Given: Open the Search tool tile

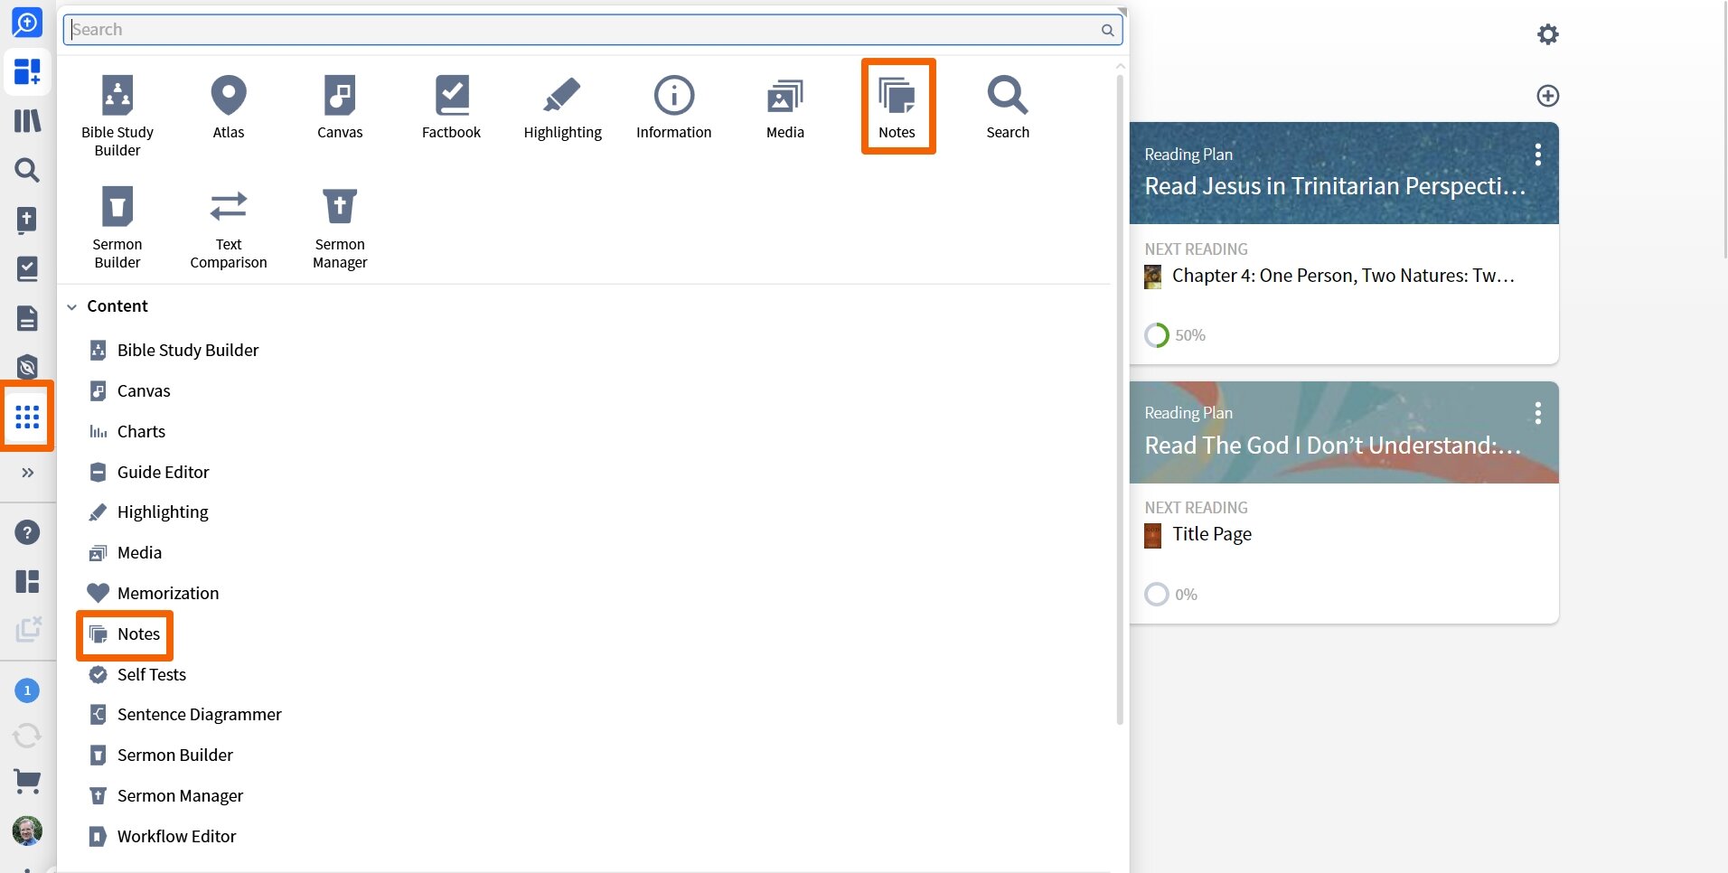Looking at the screenshot, I should (1008, 107).
